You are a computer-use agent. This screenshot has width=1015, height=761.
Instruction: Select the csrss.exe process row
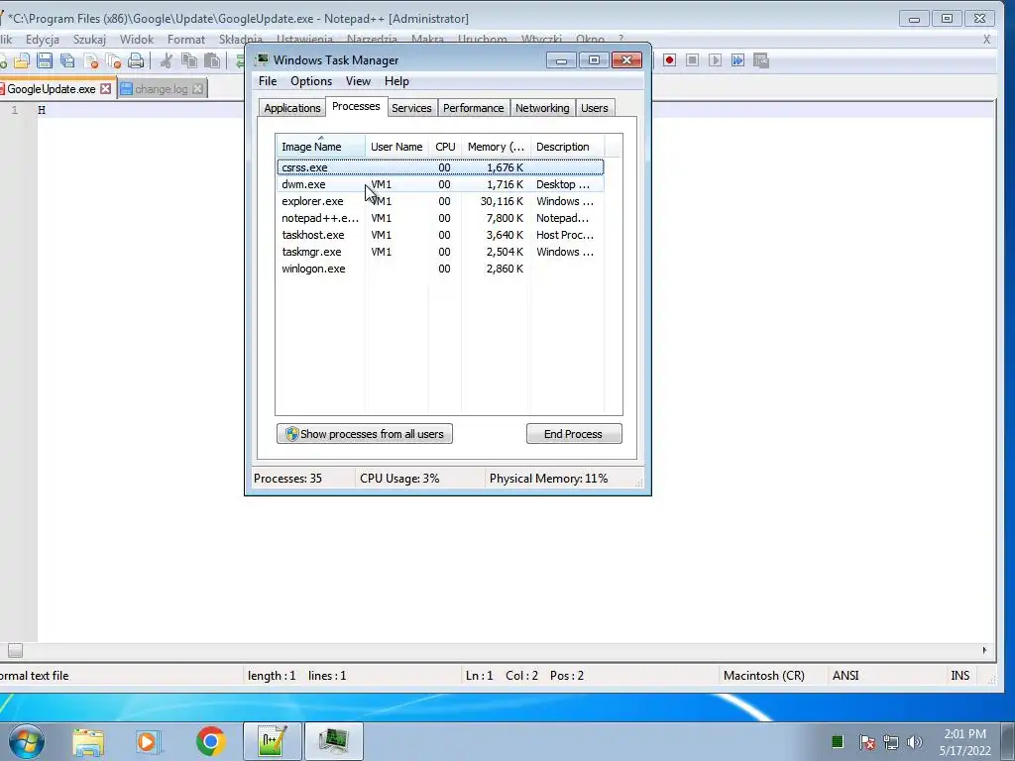pos(440,167)
